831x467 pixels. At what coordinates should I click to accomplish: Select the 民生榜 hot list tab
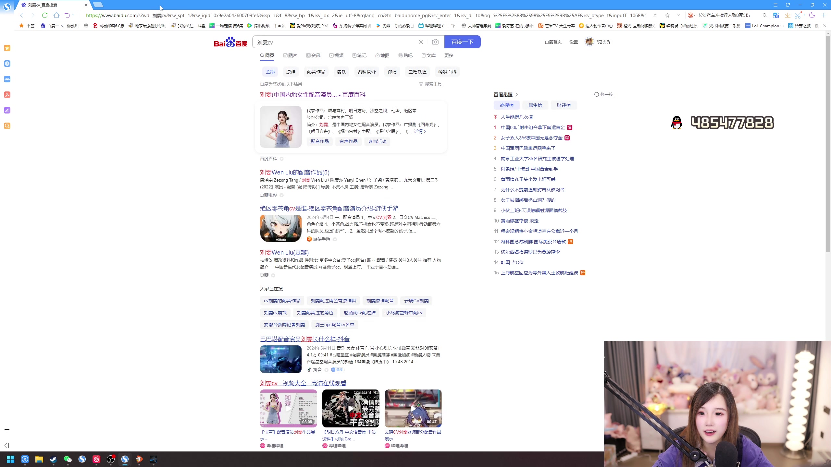(535, 105)
